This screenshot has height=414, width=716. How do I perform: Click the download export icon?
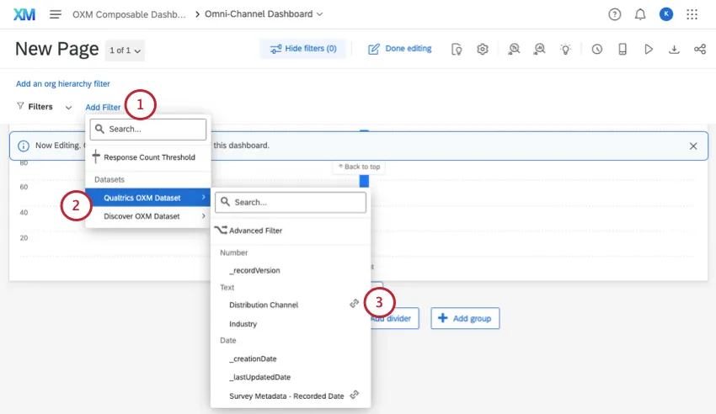pos(674,49)
